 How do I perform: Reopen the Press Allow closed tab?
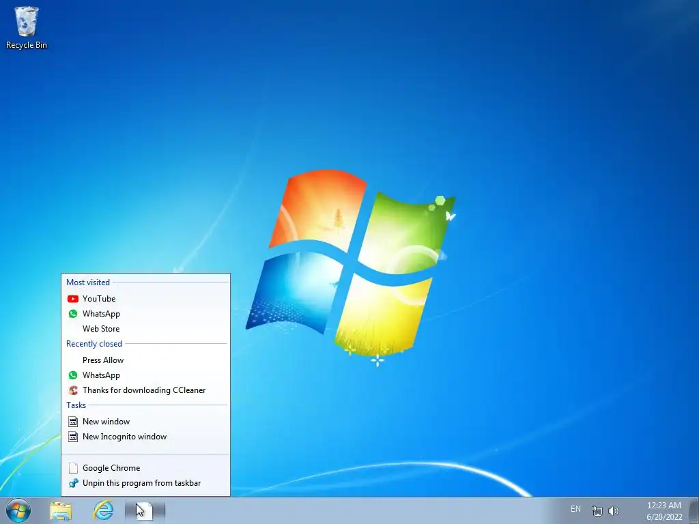tap(145, 360)
